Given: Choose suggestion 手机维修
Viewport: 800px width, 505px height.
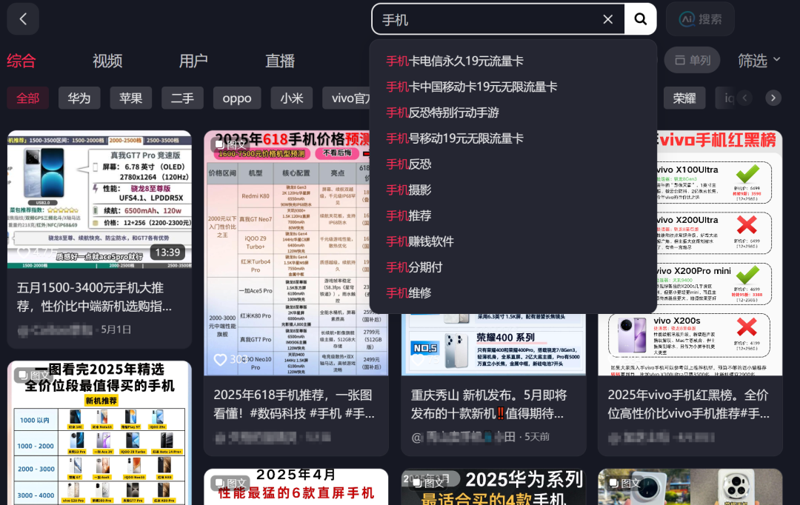Looking at the screenshot, I should coord(513,292).
